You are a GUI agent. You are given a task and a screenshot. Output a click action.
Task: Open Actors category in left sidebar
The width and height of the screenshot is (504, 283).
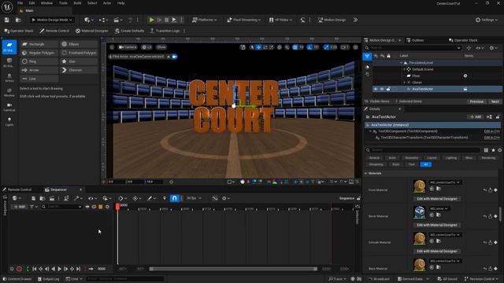tap(9, 77)
